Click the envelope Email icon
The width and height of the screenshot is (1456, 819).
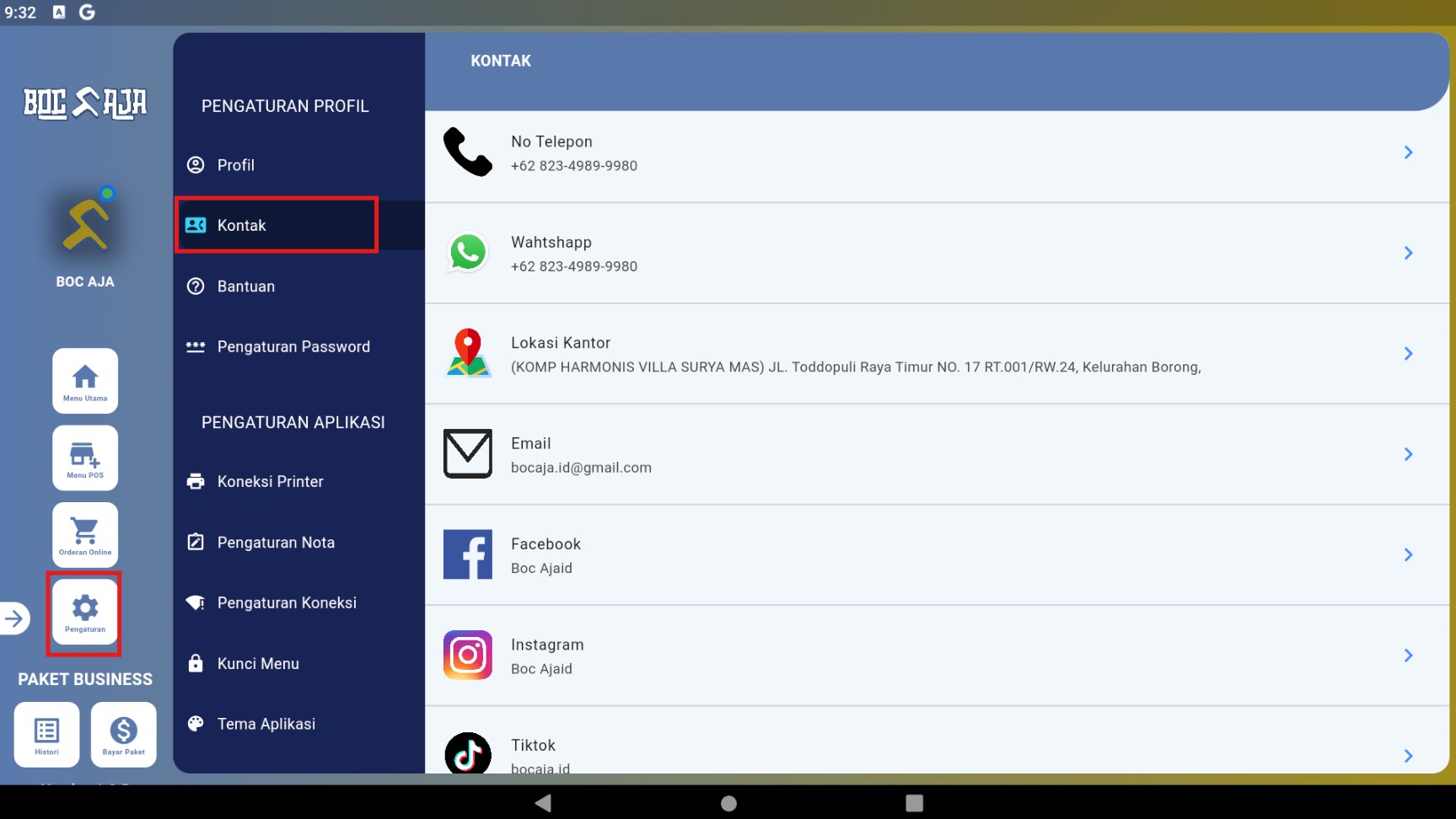(x=468, y=453)
